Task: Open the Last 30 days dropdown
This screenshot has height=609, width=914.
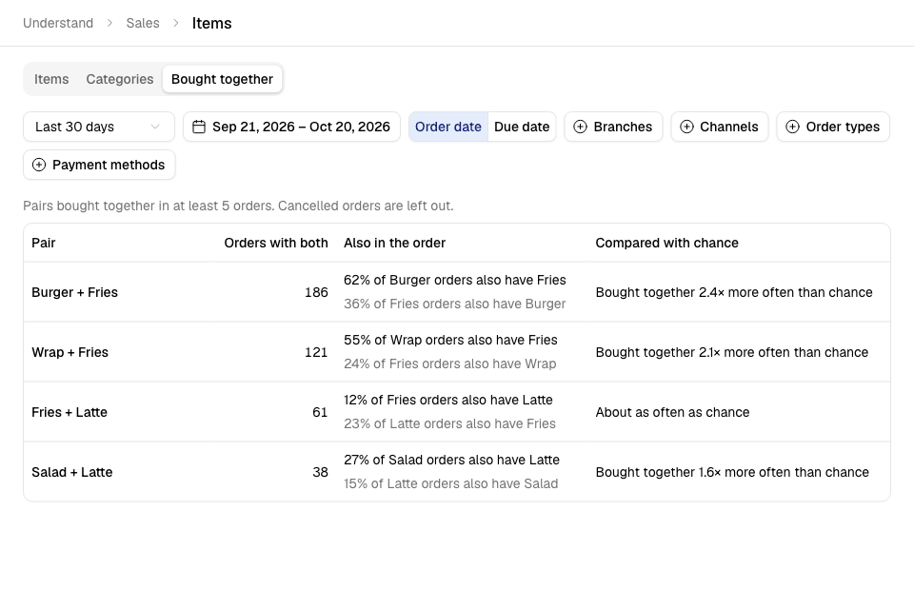Action: (x=99, y=128)
